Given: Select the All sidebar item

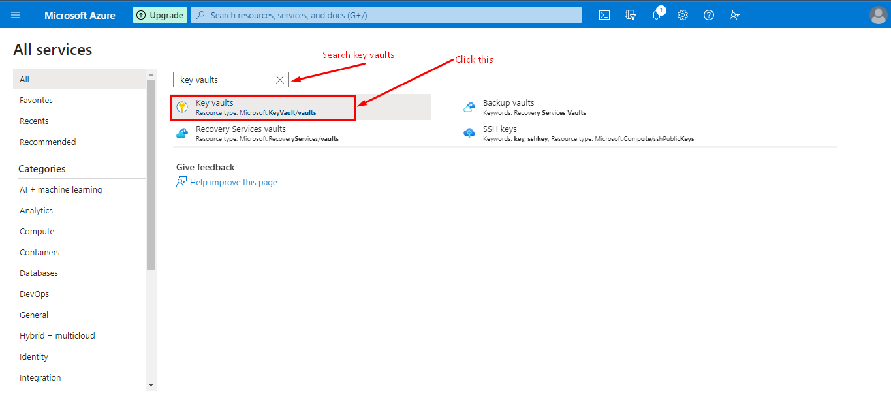Looking at the screenshot, I should pos(79,79).
